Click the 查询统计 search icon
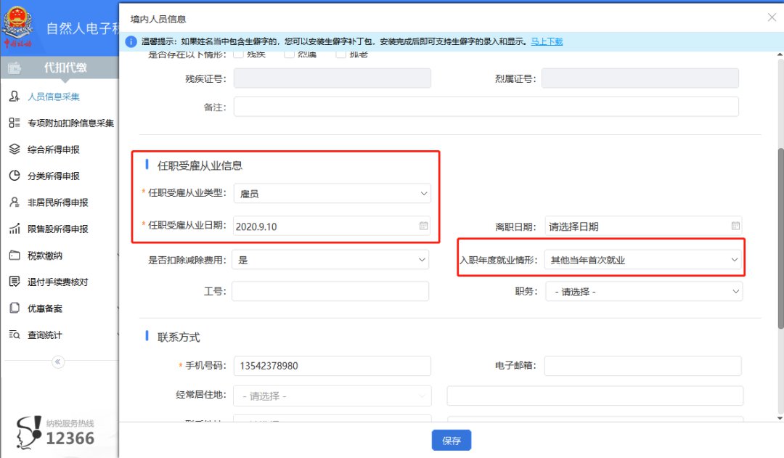This screenshot has width=784, height=458. pyautogui.click(x=14, y=335)
